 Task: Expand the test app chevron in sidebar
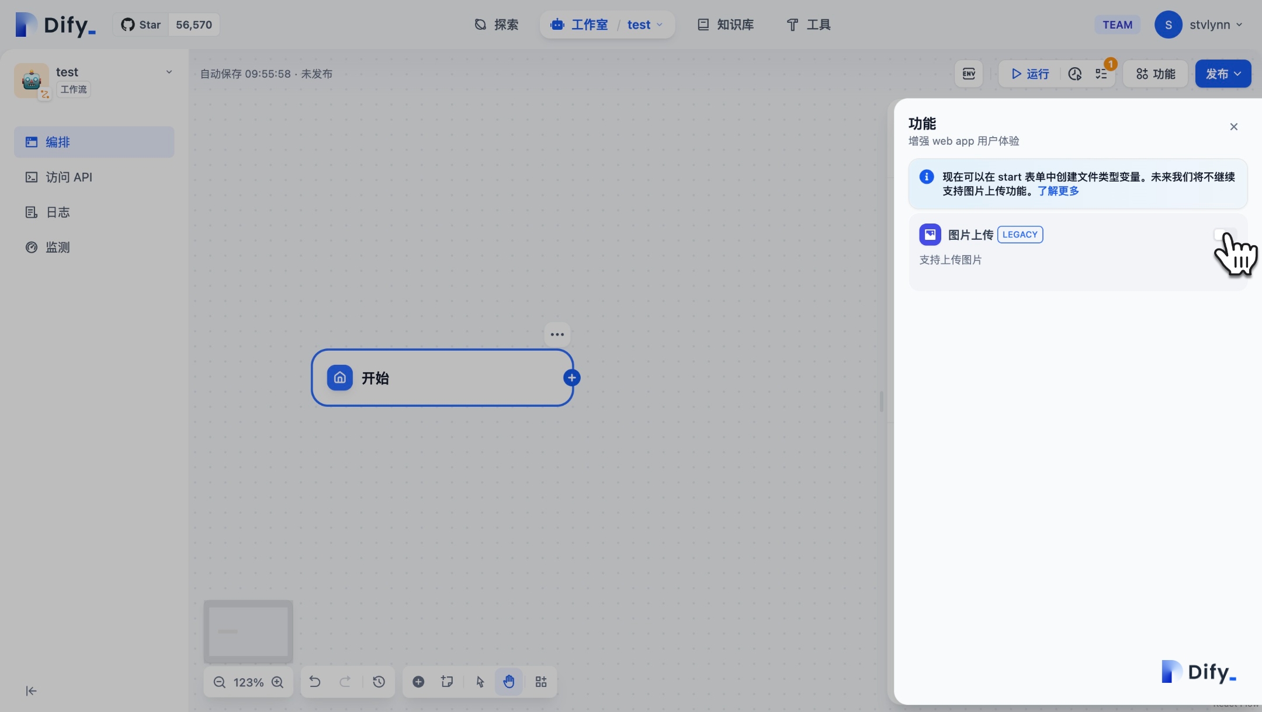click(x=169, y=72)
